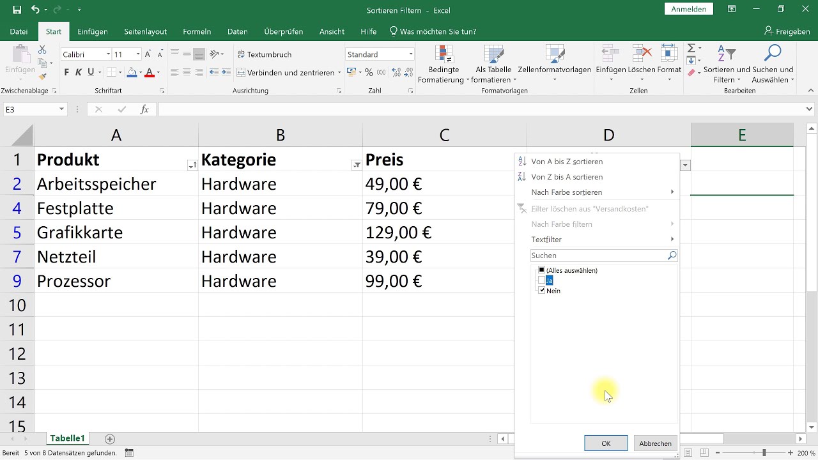Viewport: 818px width, 460px height.
Task: Click the Löschen cells icon
Action: [x=642, y=54]
